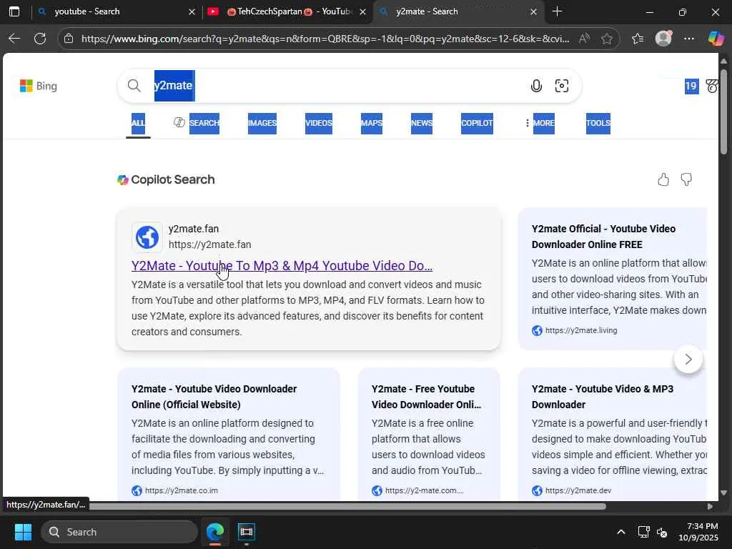Open the Favorites list icon
Image resolution: width=732 pixels, height=549 pixels.
pyautogui.click(x=638, y=39)
